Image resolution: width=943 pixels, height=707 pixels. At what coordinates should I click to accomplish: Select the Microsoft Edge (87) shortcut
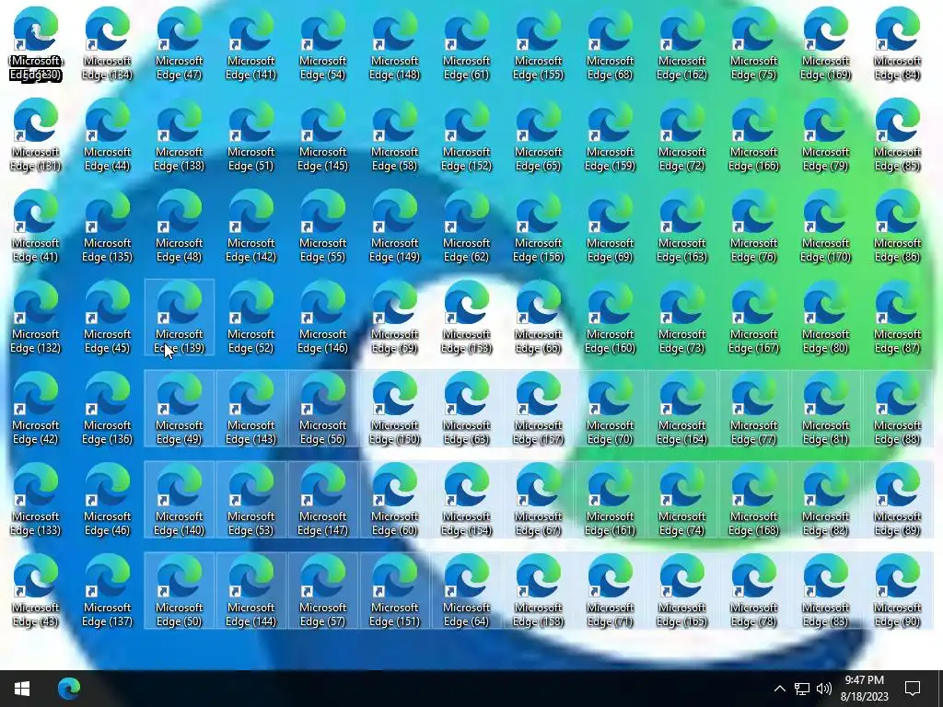[x=897, y=317]
